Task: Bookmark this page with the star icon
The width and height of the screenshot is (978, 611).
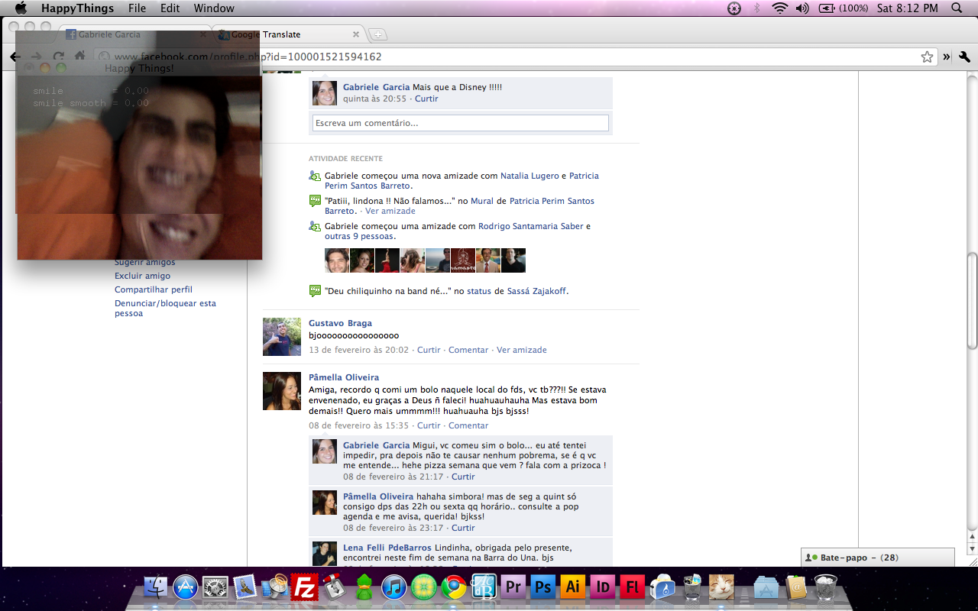Action: pos(927,57)
